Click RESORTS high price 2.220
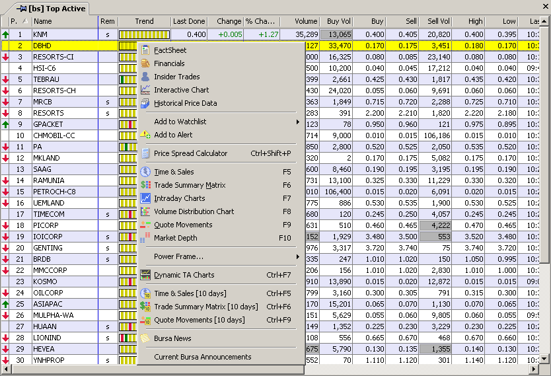Screen dimensions: 551x376 [474, 113]
